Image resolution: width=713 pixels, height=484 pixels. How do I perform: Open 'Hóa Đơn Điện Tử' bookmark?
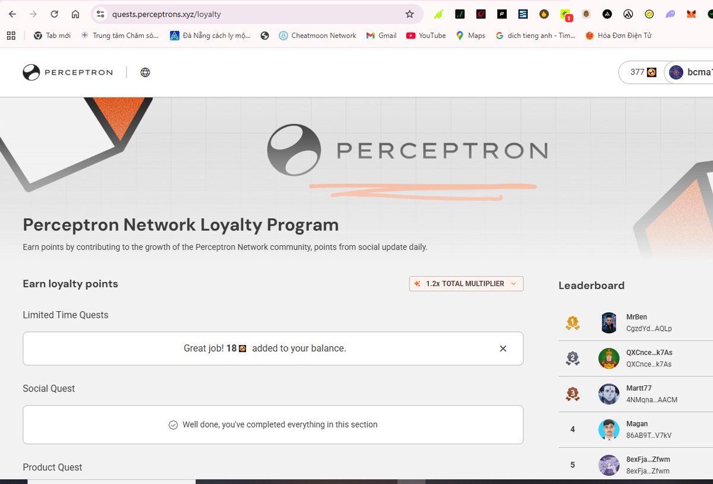(x=619, y=36)
